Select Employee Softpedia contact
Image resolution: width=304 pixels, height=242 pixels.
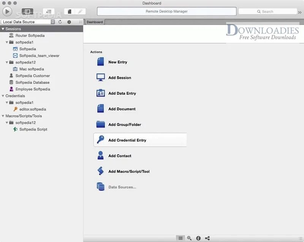coord(33,89)
